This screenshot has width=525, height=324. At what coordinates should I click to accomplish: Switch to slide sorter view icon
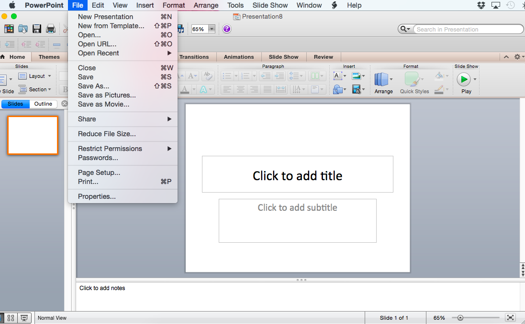11,318
